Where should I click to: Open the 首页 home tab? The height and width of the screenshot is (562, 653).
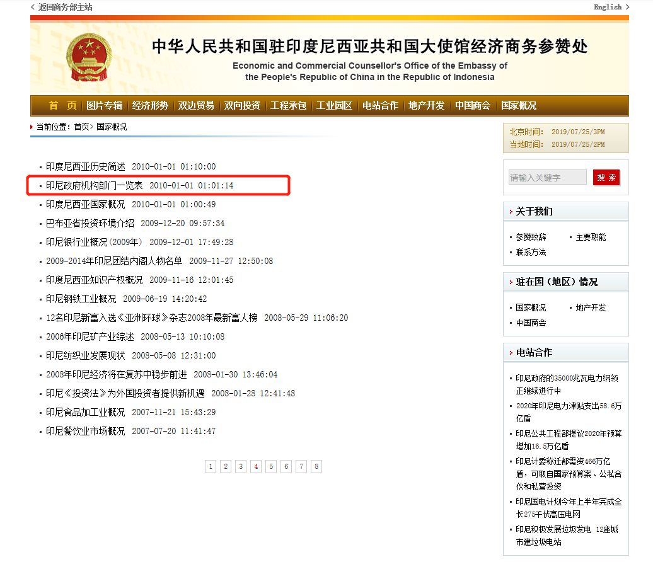coord(63,105)
